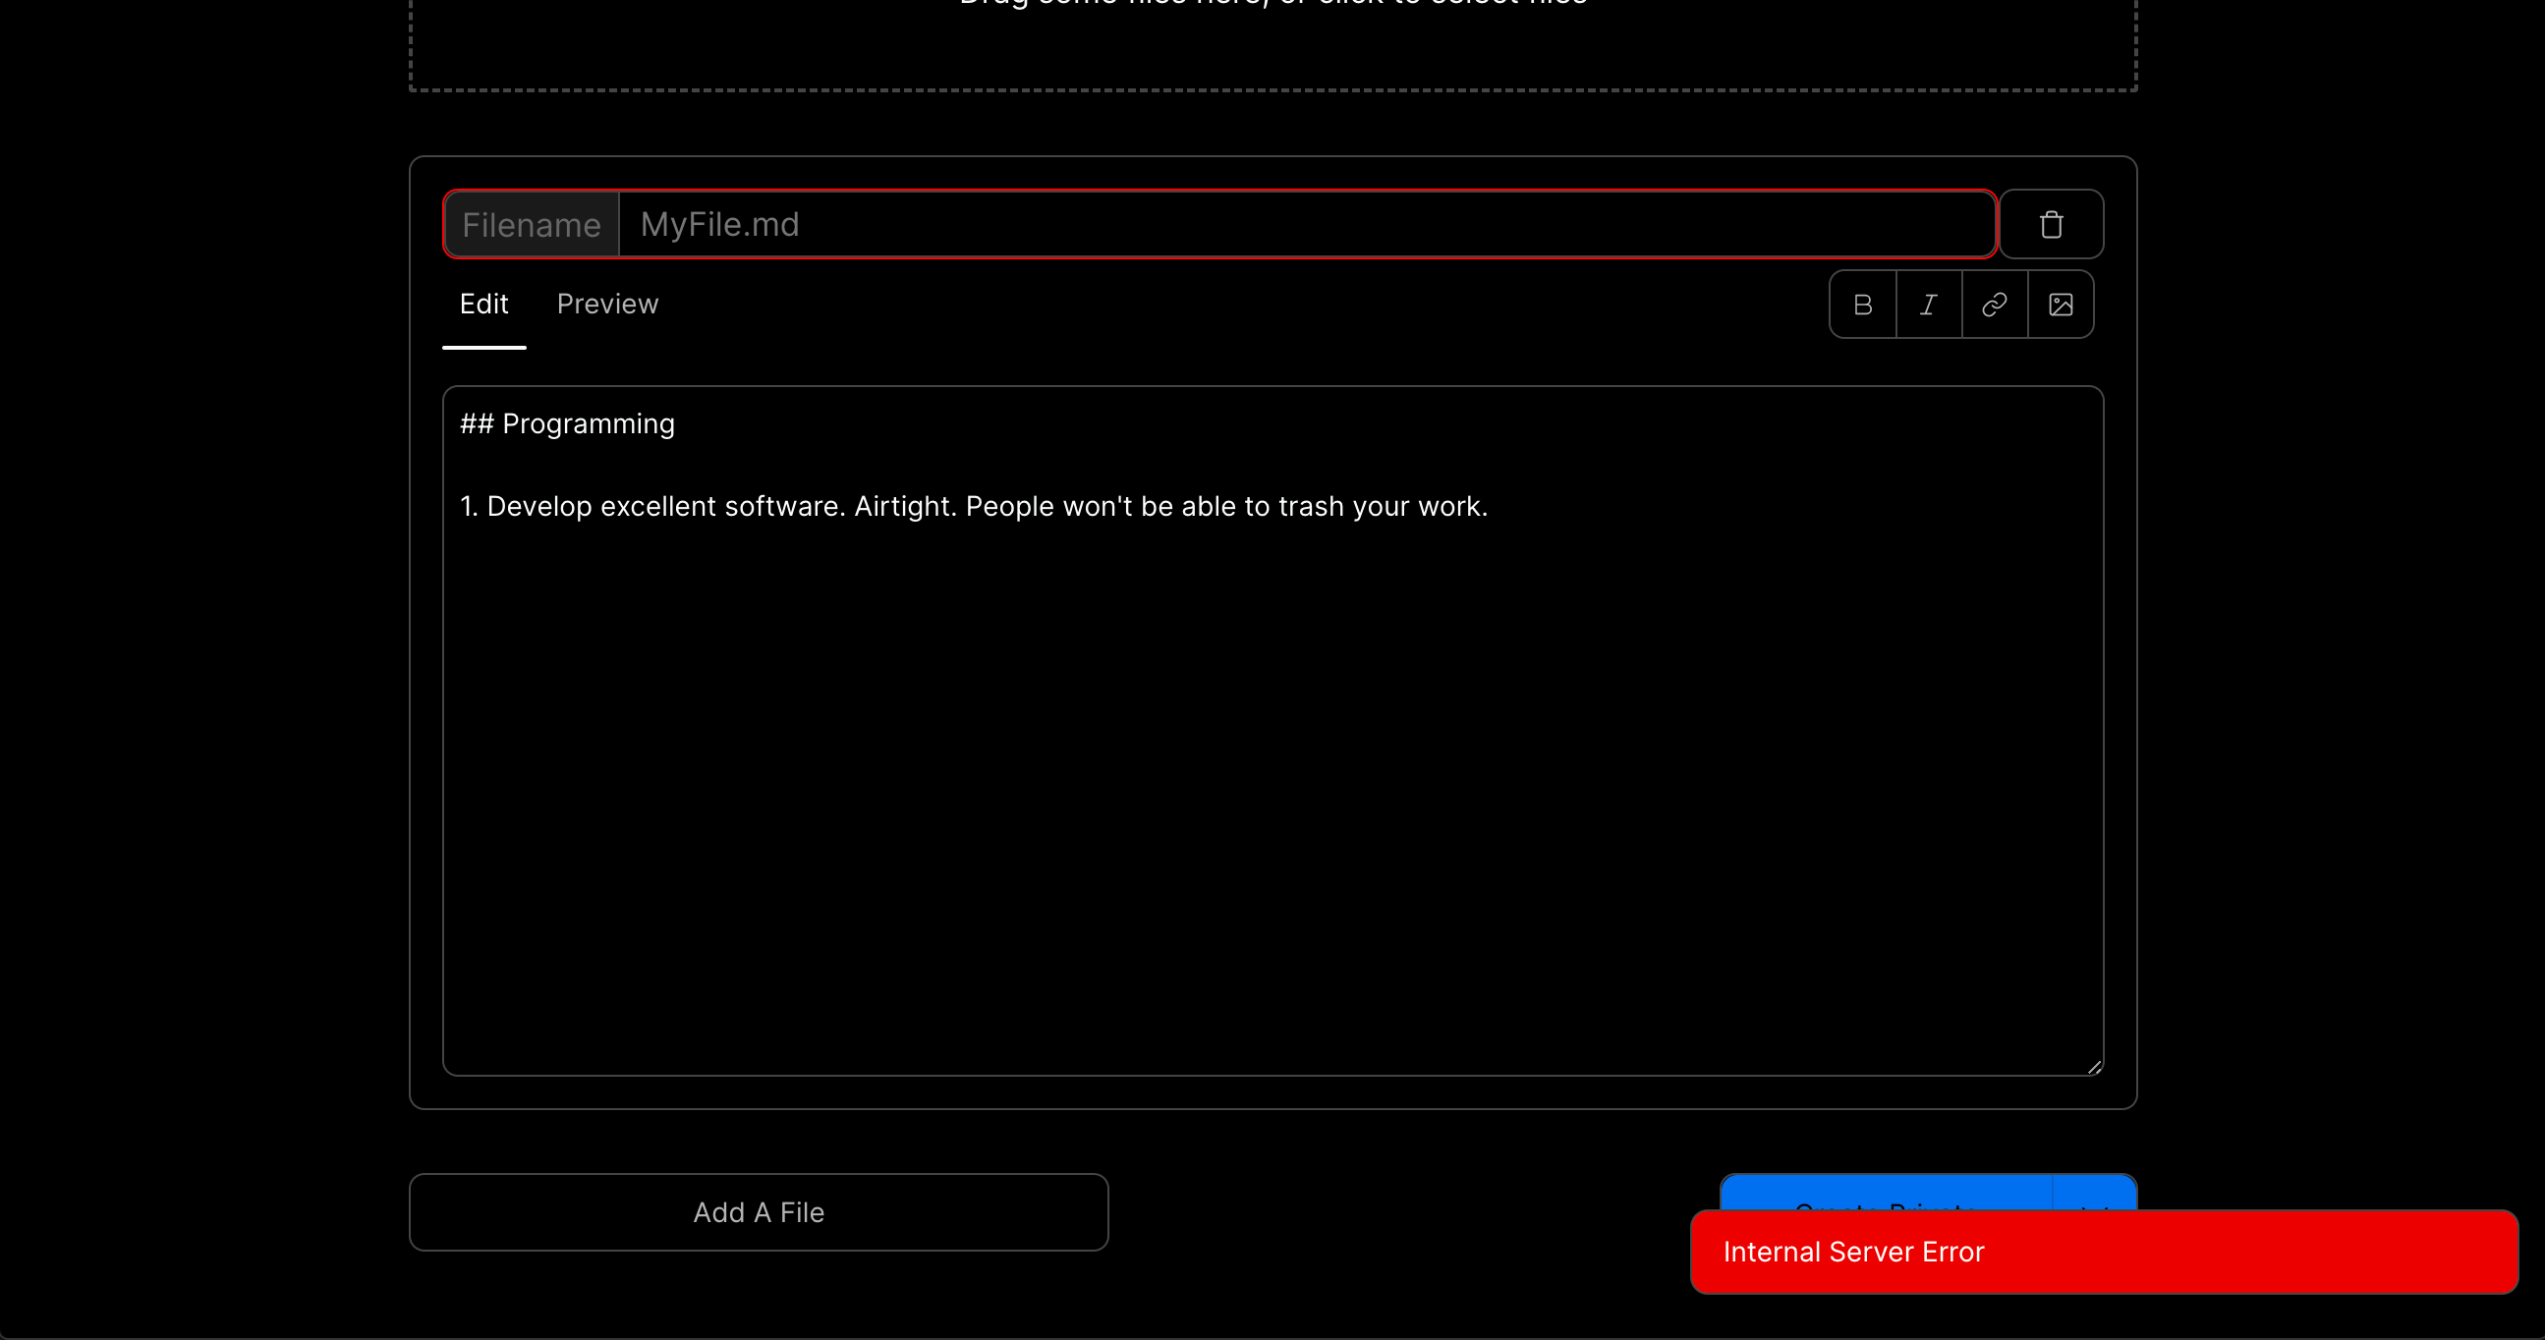Screen dimensions: 2545x1340
Task: Click the red-outlined filename field border
Action: tap(1219, 192)
